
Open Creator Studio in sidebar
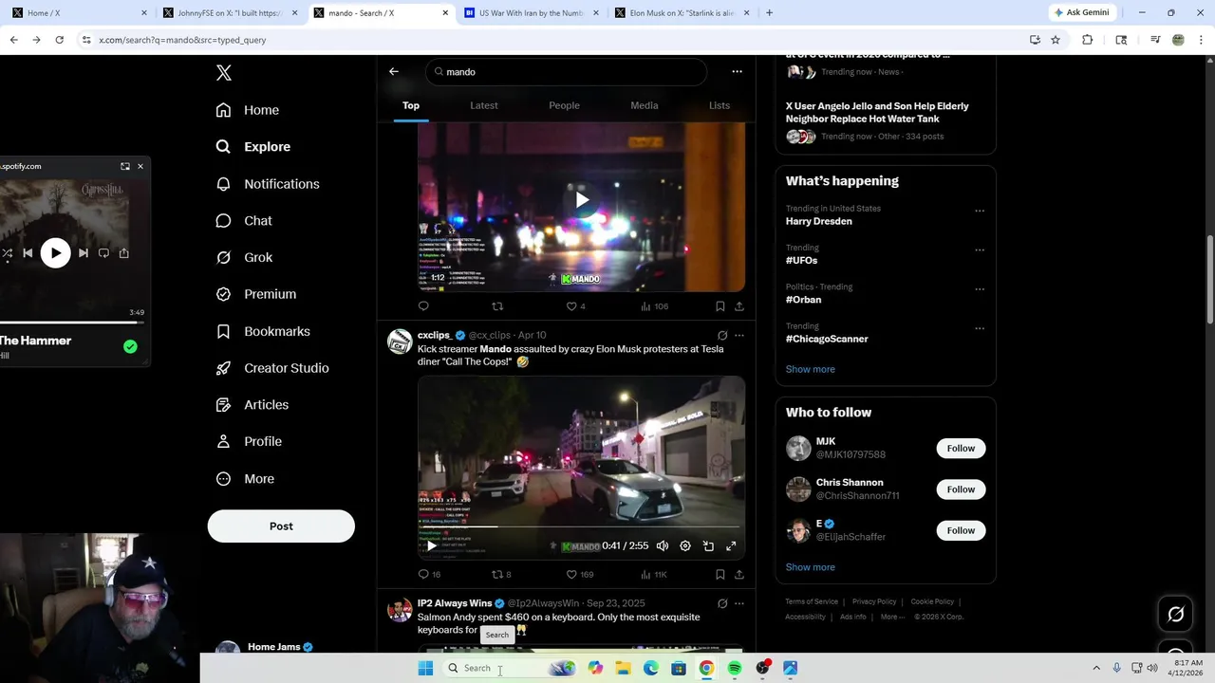(x=272, y=368)
